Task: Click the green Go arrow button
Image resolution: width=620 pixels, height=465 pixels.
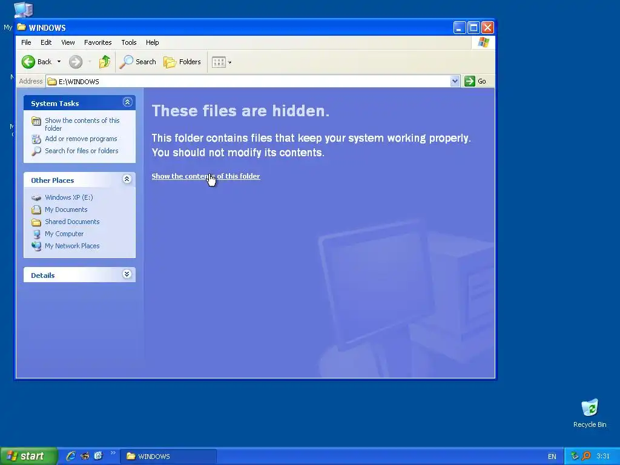Action: coord(469,81)
